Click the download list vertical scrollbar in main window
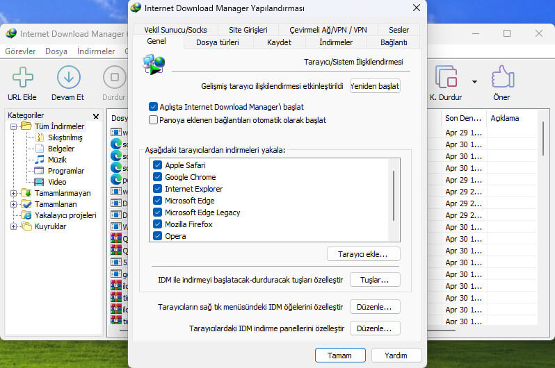This screenshot has height=368, width=555. click(x=543, y=139)
